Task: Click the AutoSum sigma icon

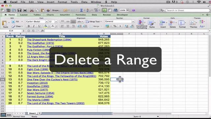Action: (x=81, y=10)
